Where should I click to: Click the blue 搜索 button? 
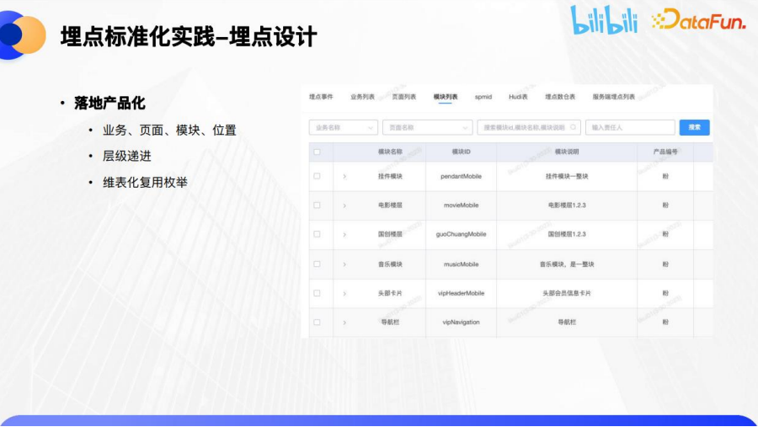[x=694, y=128]
